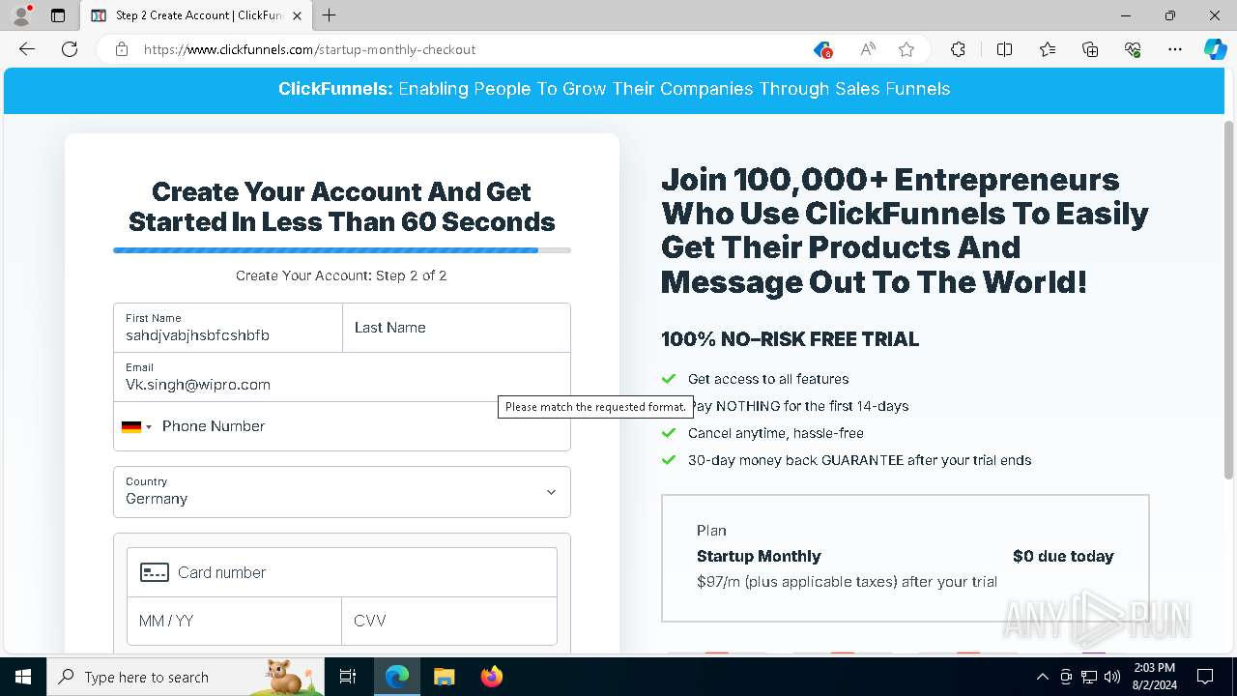
Task: Open Browser essentials heart icon
Action: point(1133,49)
